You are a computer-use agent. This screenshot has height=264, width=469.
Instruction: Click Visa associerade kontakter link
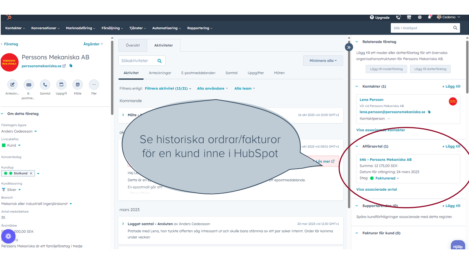381,130
